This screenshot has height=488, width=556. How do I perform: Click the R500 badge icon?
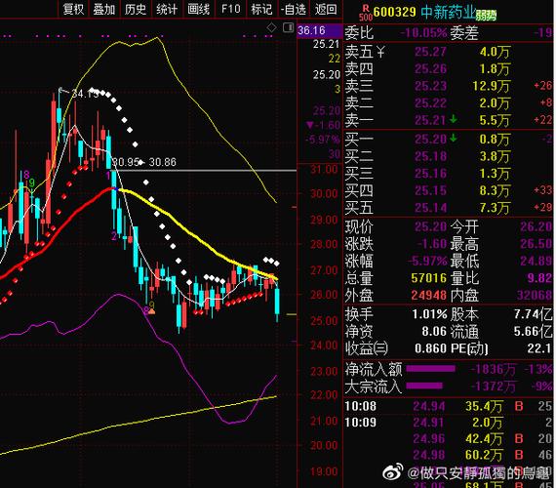point(365,13)
